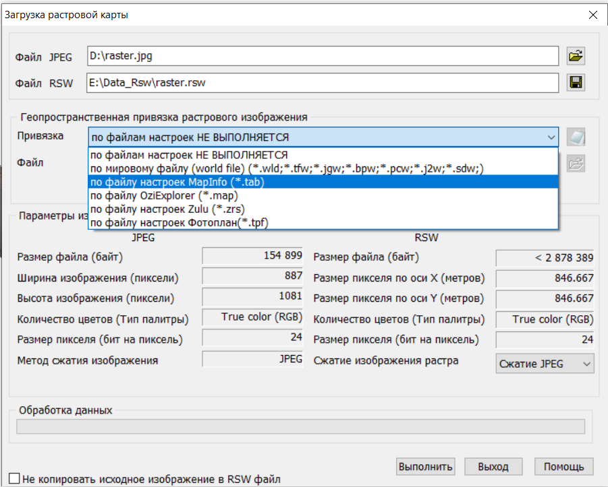608x487 pixels.
Task: Choose the Фотоплан (*.tpf) option
Action: [x=179, y=222]
